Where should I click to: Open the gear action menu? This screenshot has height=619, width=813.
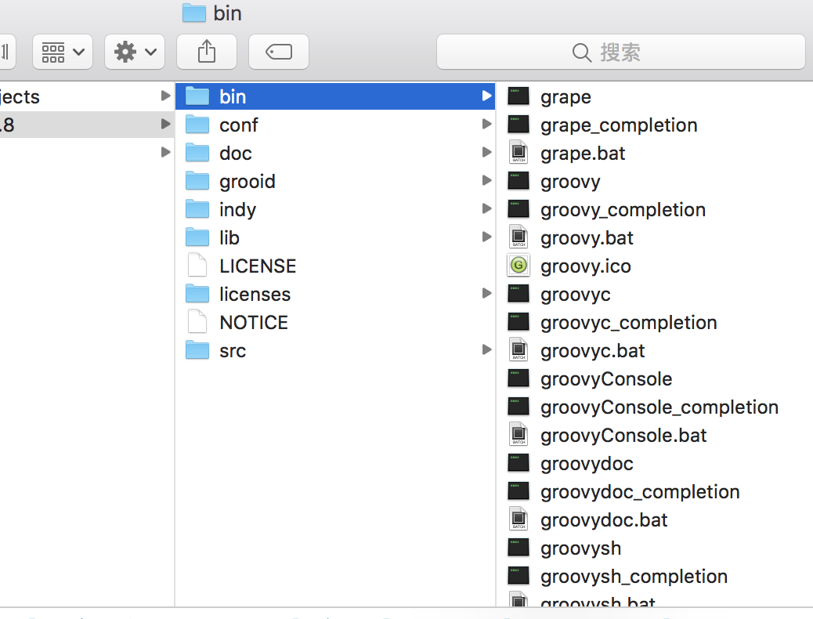pos(135,52)
